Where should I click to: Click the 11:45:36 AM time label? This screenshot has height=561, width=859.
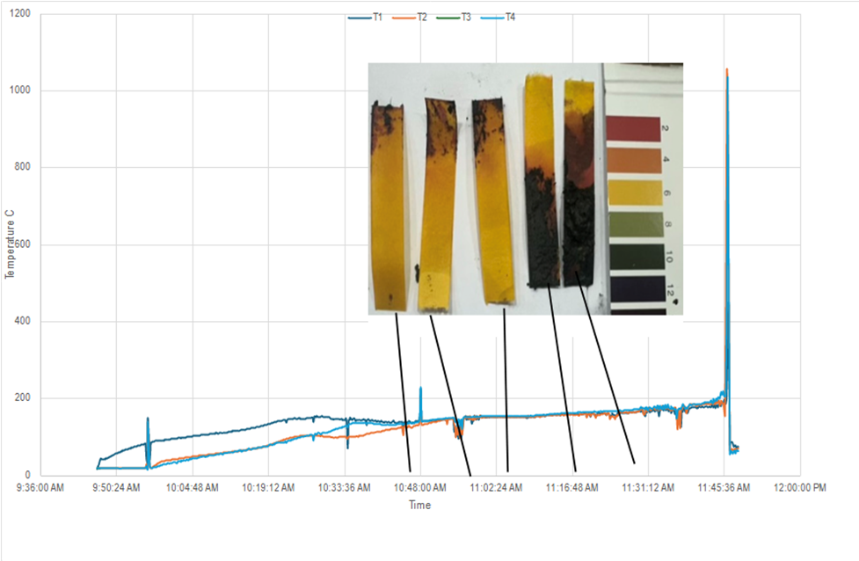[724, 488]
